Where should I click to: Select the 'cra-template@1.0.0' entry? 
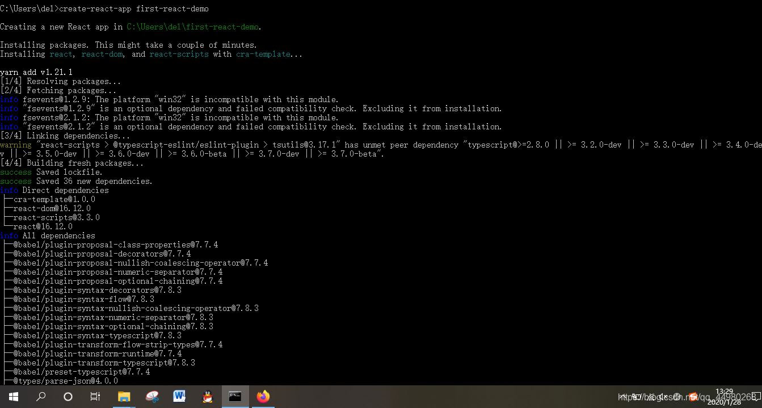pyautogui.click(x=54, y=199)
